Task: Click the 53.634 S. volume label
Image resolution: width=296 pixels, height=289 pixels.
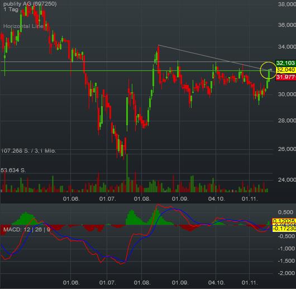Action: pos(13,170)
